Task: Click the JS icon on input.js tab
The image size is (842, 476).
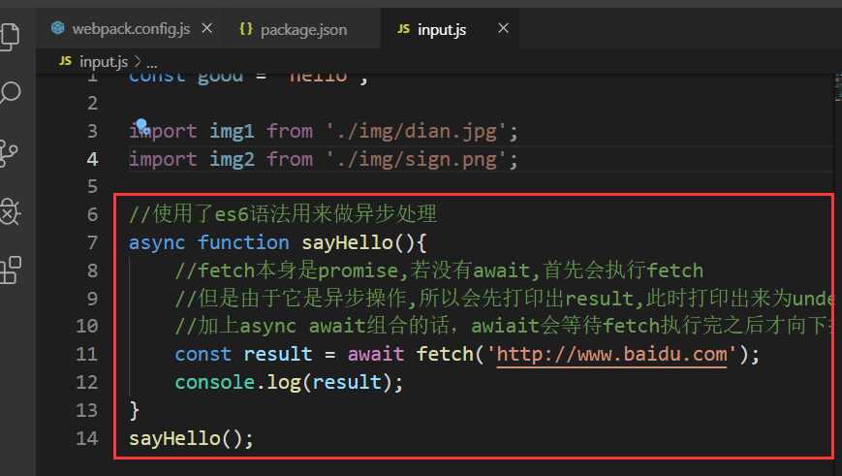Action: (x=403, y=29)
